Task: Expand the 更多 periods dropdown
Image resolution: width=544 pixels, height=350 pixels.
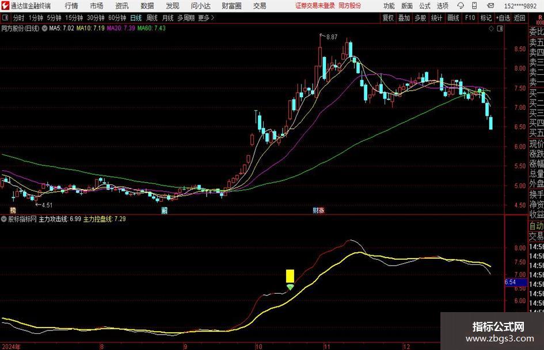Action: pos(206,18)
